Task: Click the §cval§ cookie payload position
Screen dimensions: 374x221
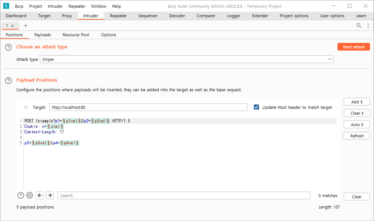Action: [x=55, y=126]
